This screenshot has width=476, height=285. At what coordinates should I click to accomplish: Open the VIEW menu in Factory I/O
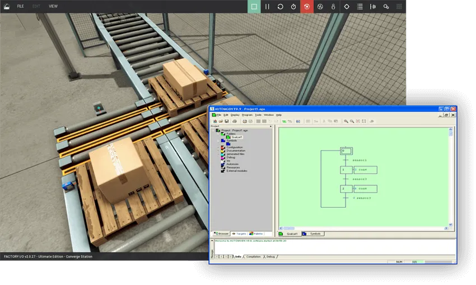(53, 6)
